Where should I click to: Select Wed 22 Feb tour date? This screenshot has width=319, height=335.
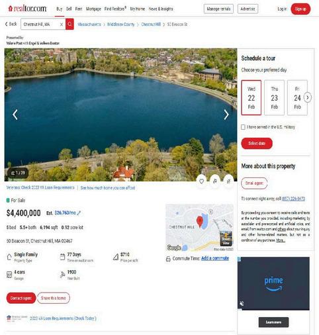[251, 97]
